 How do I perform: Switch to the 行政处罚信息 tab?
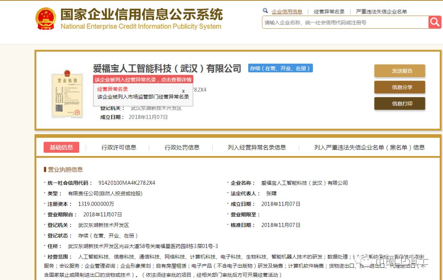point(182,147)
